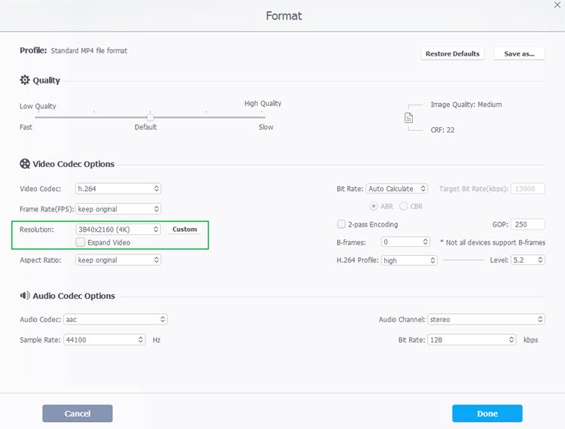Enable the Expand Video checkbox
Screen dimensions: 565x429
(81, 242)
